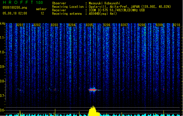Click the 0210 time marker

[177, 25]
